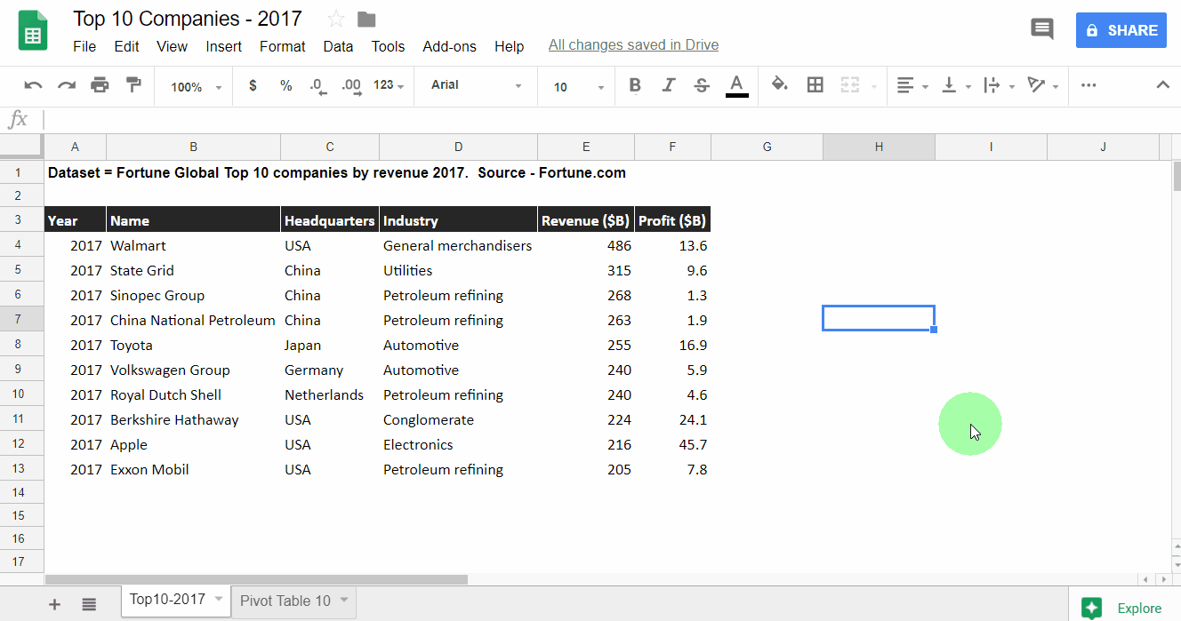Click the vertical scrollbar thumb
Image resolution: width=1181 pixels, height=621 pixels.
(x=1176, y=176)
